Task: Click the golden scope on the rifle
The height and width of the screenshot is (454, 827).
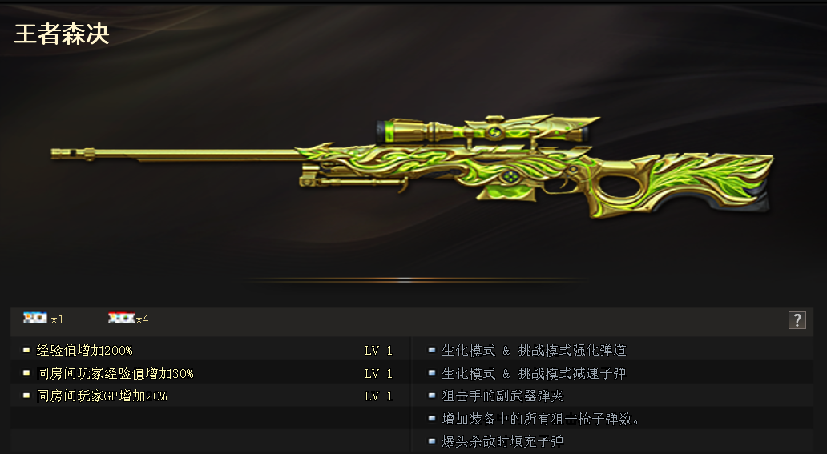Action: click(488, 129)
